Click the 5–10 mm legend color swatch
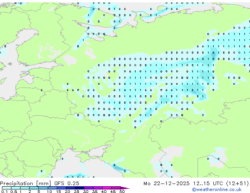This screenshot has height=193, width=250. click(43, 188)
